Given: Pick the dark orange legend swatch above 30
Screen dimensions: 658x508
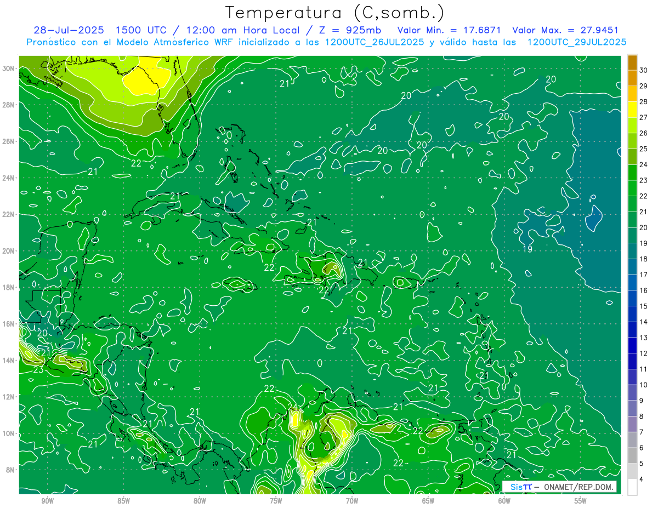Looking at the screenshot, I should pos(633,62).
